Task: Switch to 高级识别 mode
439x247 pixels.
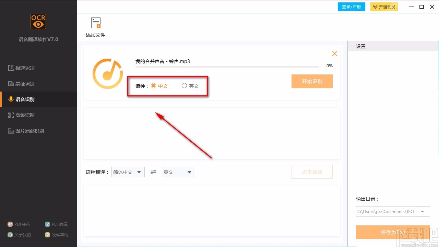Action: pos(11,115)
